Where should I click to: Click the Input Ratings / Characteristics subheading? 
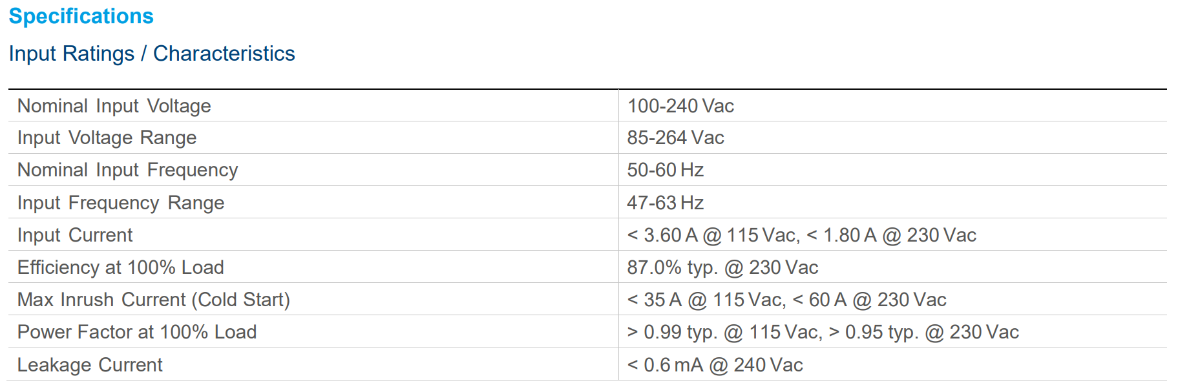(x=152, y=54)
